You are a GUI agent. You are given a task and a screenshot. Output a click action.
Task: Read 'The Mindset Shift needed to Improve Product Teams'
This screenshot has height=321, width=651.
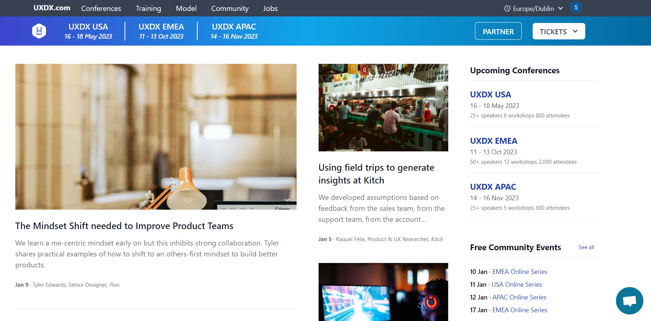[124, 226]
